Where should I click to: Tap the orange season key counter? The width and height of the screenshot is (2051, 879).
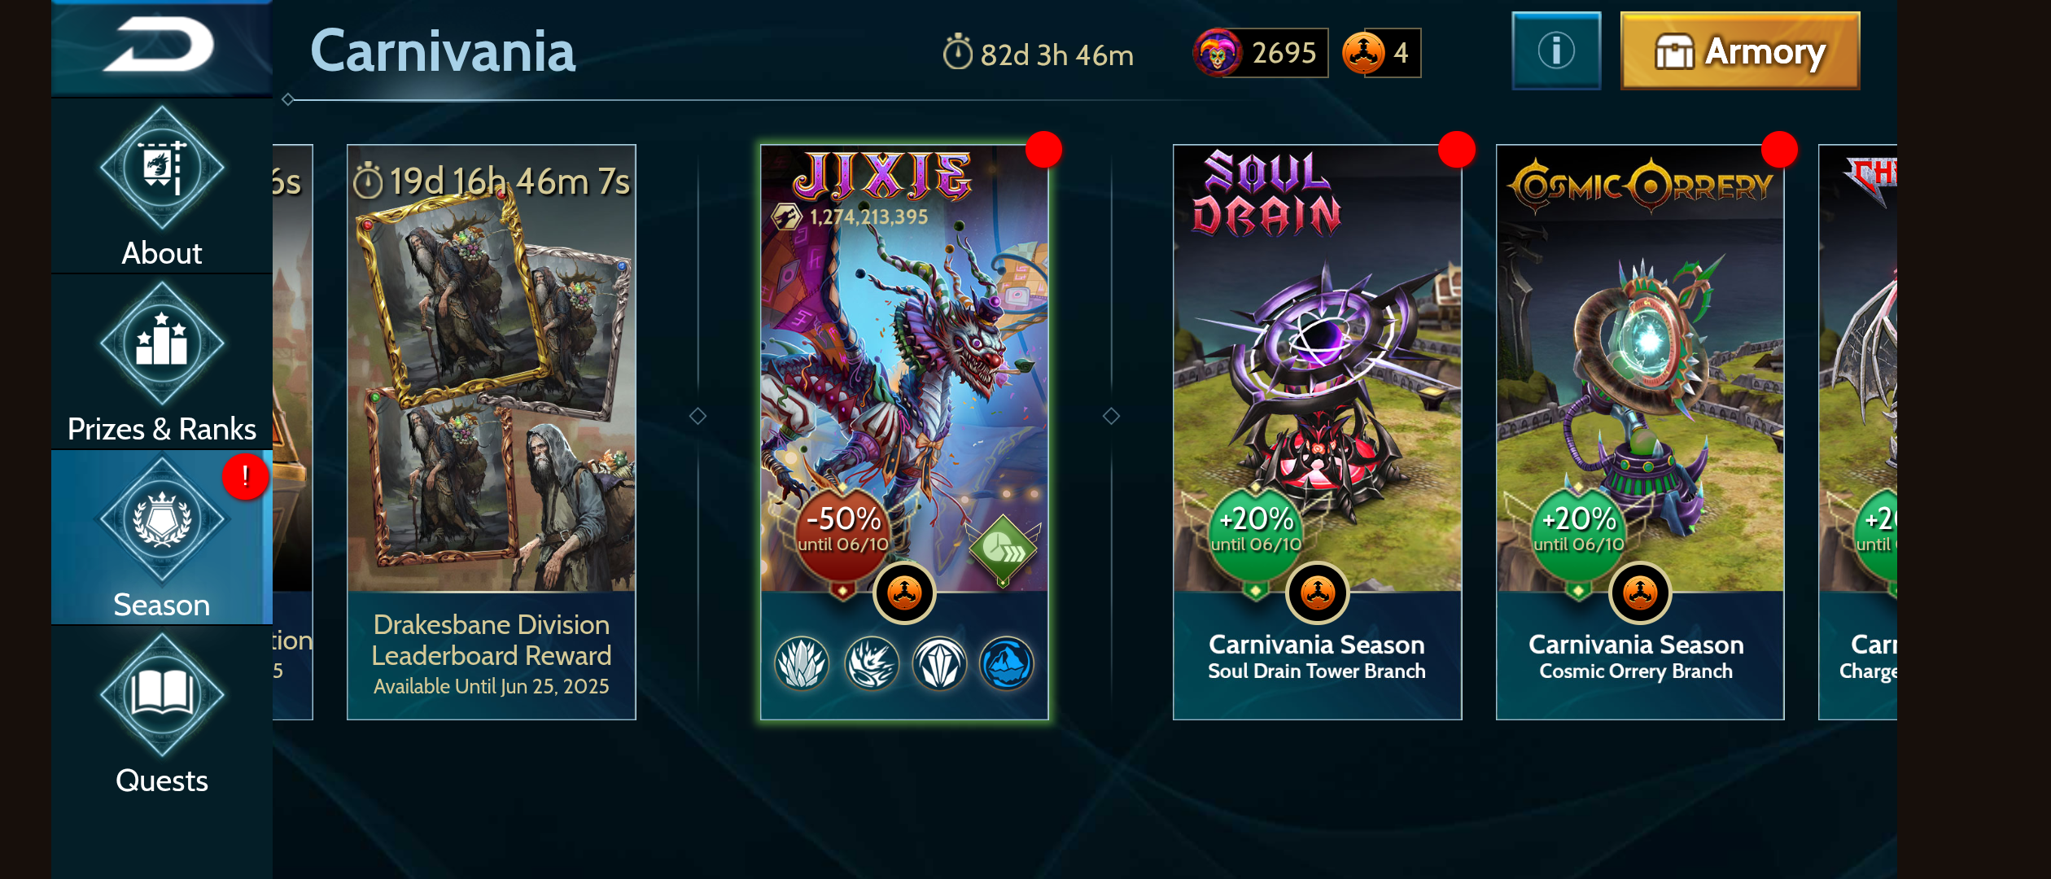pos(1381,53)
